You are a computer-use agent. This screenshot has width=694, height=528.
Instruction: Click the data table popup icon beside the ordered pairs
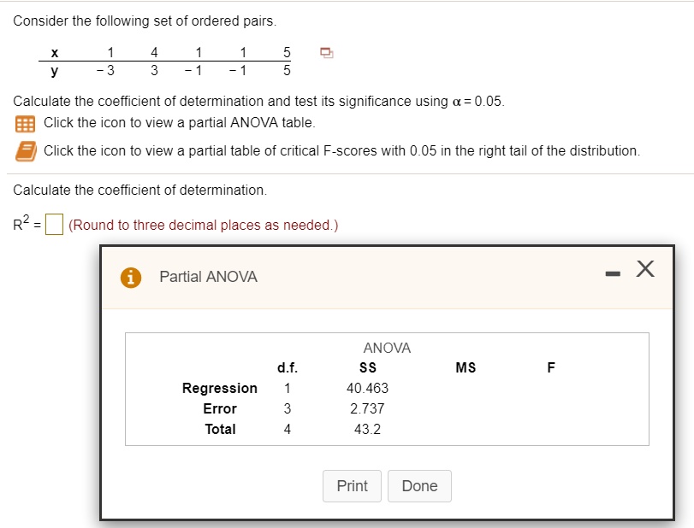click(x=326, y=52)
